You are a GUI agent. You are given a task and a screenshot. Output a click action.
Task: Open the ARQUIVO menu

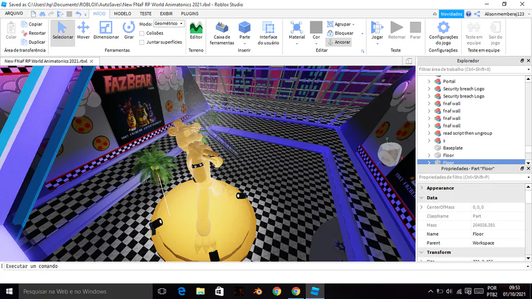pos(14,14)
